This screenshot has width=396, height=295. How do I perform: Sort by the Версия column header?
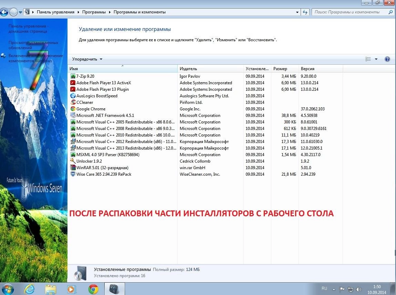tap(321, 68)
